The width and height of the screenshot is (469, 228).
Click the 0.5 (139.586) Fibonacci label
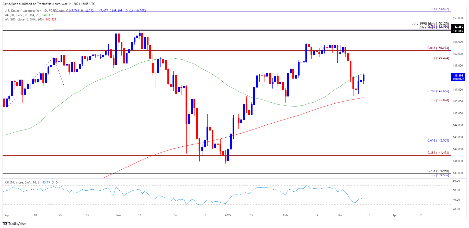(x=440, y=175)
